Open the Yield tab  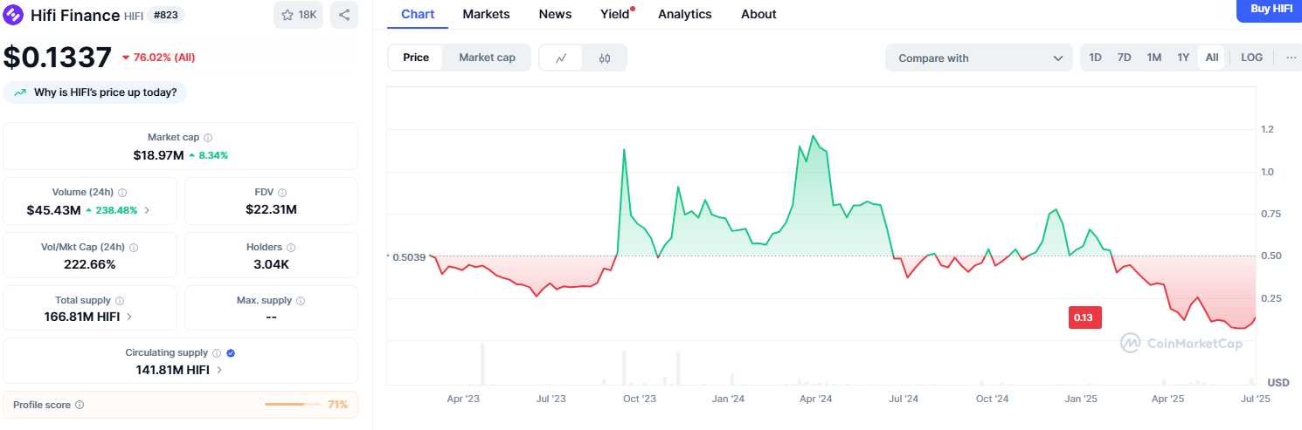pos(614,14)
